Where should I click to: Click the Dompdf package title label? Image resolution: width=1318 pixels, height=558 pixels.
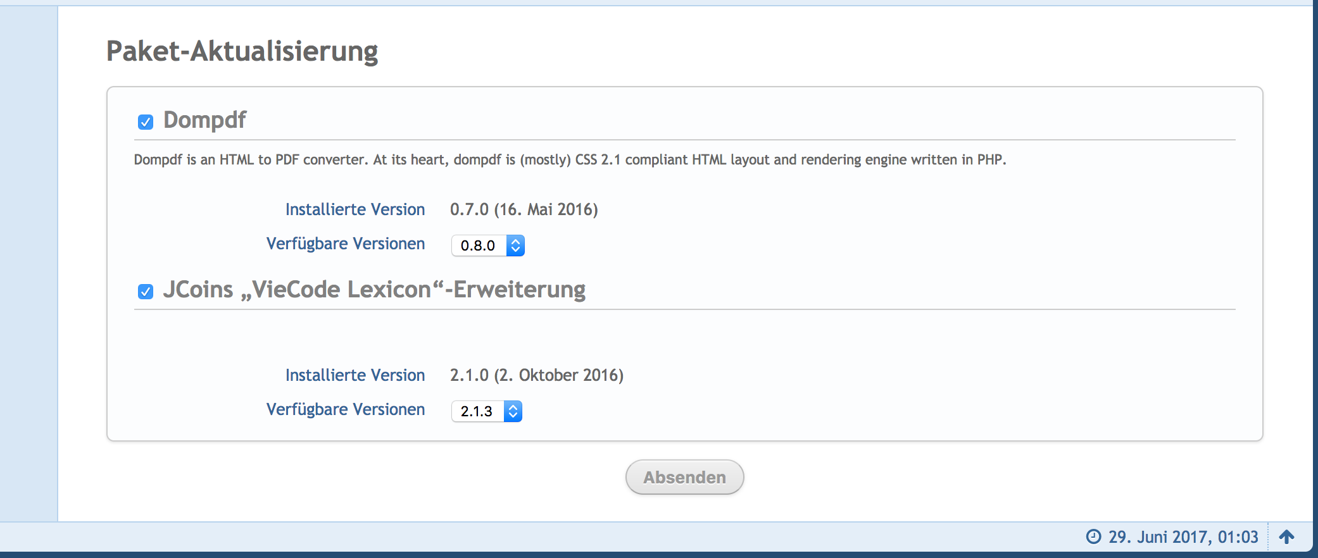(204, 120)
